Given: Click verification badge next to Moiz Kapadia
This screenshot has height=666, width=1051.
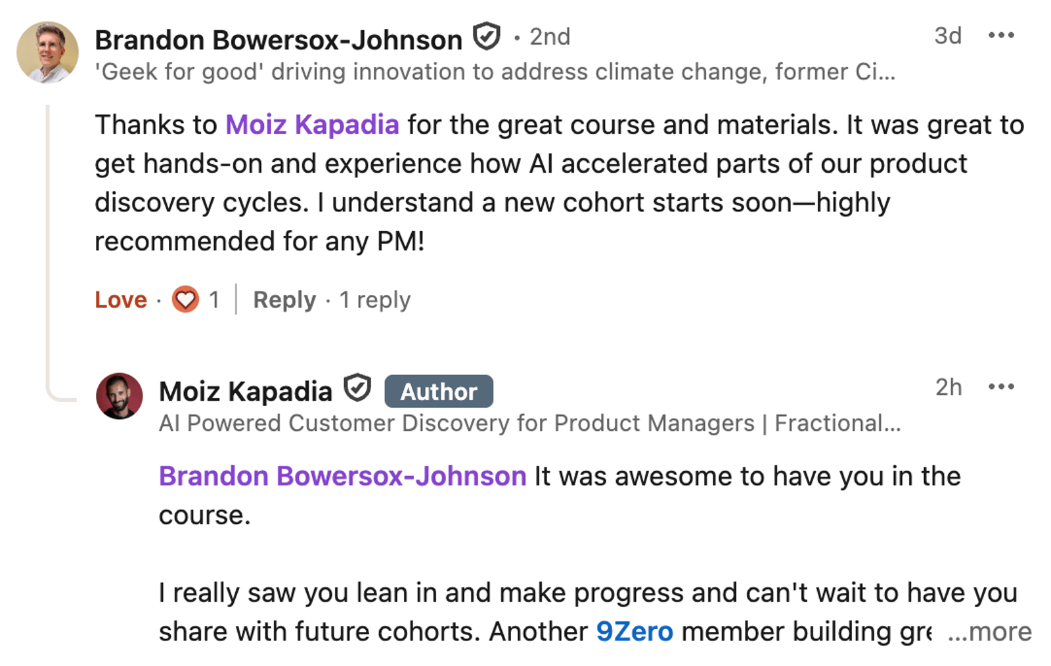Looking at the screenshot, I should click(358, 388).
